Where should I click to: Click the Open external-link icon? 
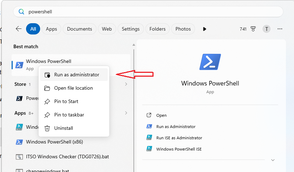pyautogui.click(x=149, y=115)
